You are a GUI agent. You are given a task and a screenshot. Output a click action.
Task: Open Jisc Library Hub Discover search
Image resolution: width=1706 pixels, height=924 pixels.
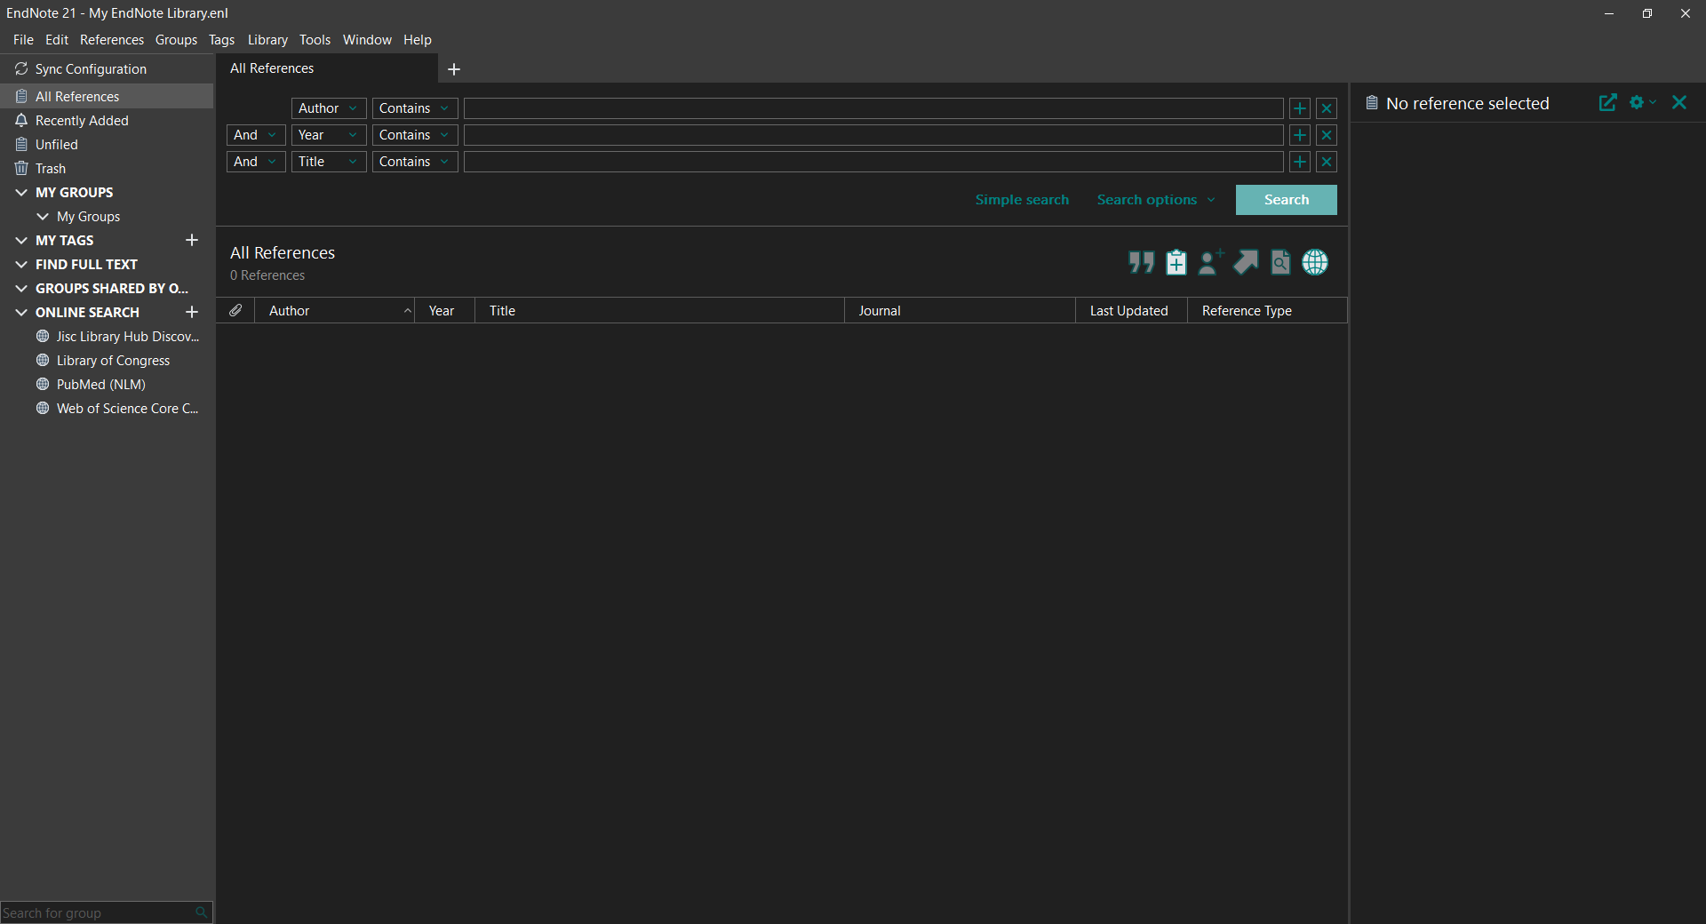tap(117, 336)
